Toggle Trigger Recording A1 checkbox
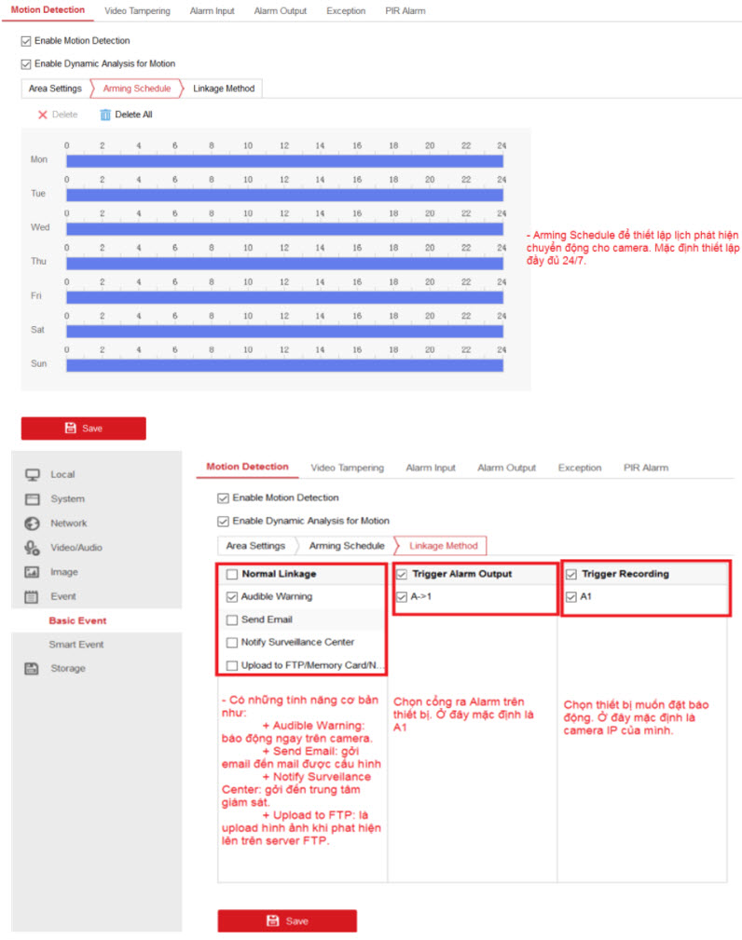This screenshot has height=940, width=742. pyautogui.click(x=570, y=597)
